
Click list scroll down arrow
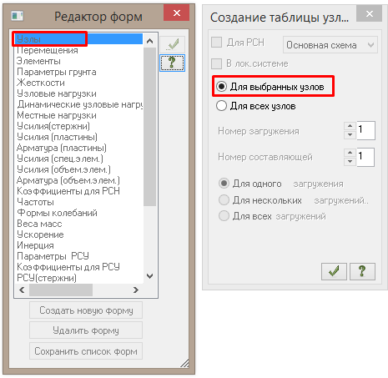(x=149, y=276)
